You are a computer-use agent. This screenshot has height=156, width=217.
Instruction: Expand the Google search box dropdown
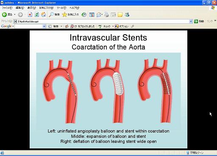click(x=44, y=26)
